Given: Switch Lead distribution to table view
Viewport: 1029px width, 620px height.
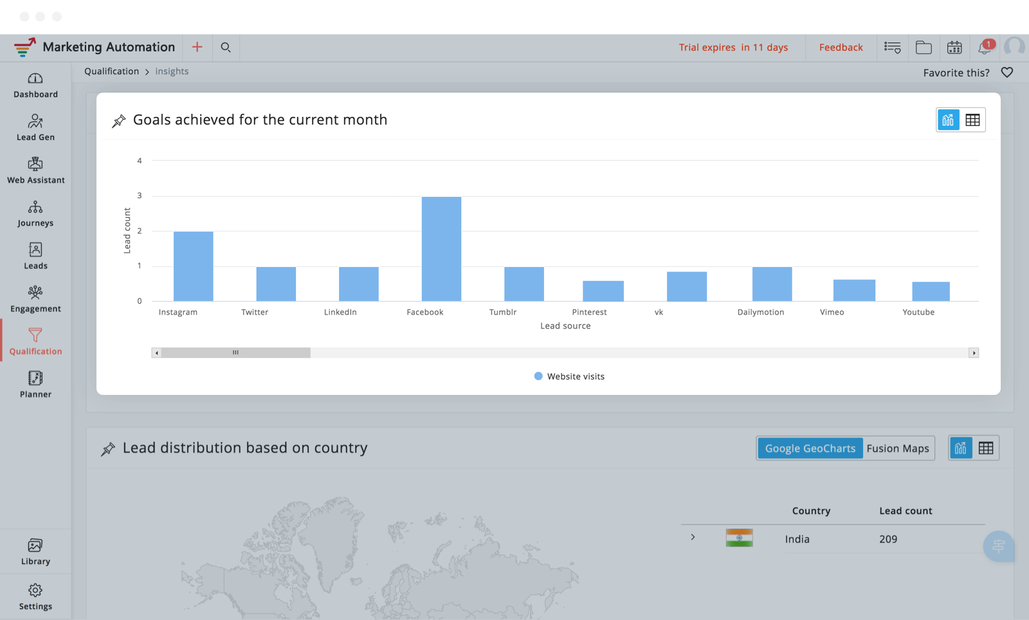Looking at the screenshot, I should 986,448.
